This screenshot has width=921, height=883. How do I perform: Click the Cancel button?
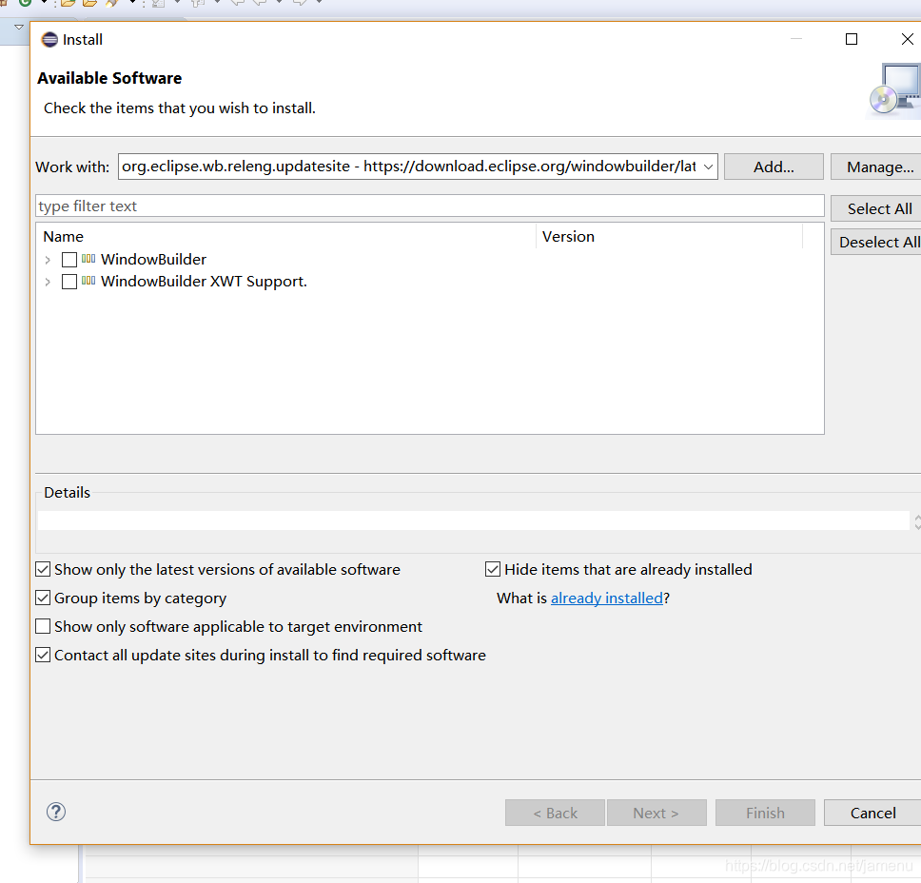pyautogui.click(x=872, y=813)
